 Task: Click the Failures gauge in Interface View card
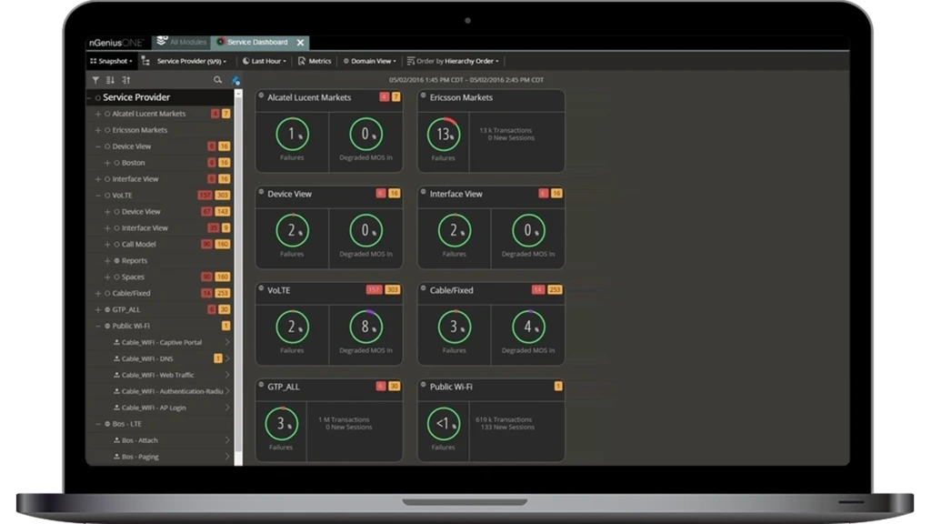455,230
